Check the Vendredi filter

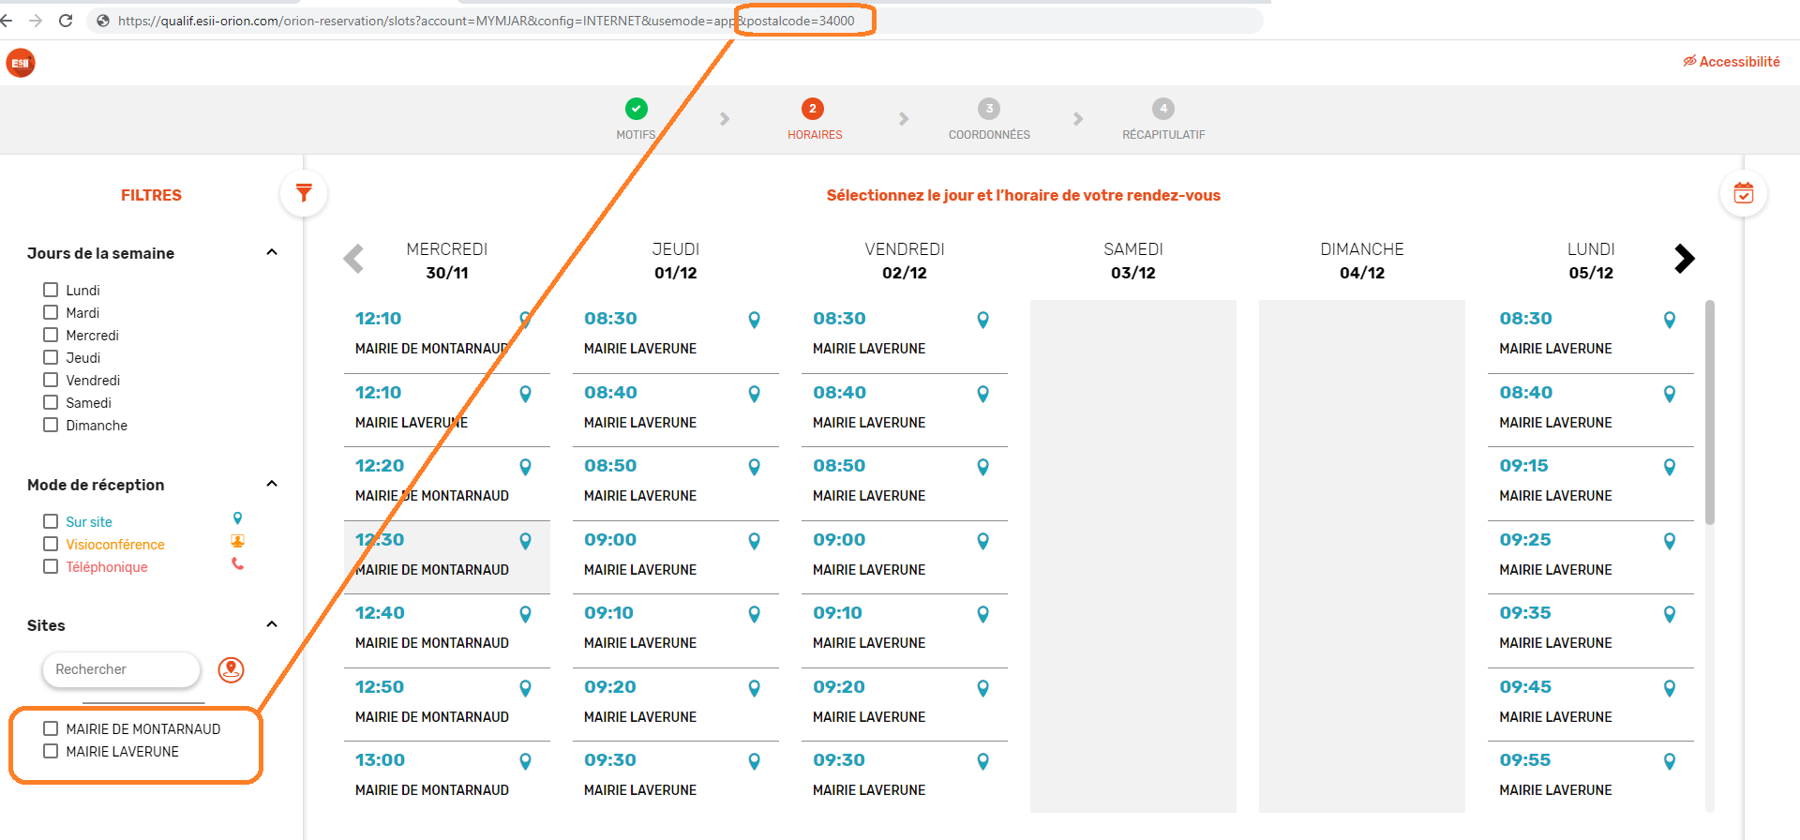pyautogui.click(x=51, y=380)
